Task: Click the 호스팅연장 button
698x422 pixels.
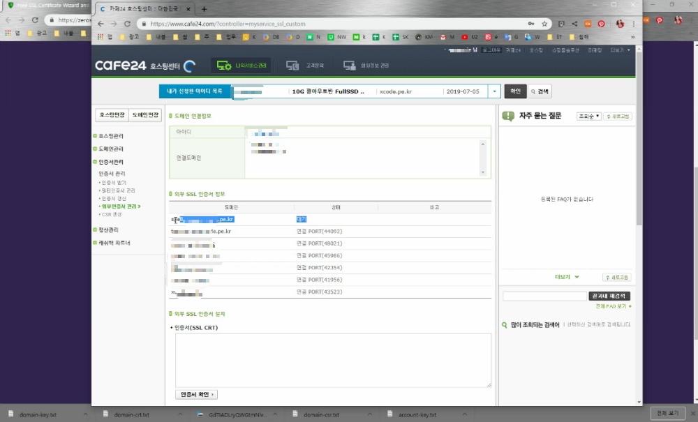Action: (x=112, y=115)
